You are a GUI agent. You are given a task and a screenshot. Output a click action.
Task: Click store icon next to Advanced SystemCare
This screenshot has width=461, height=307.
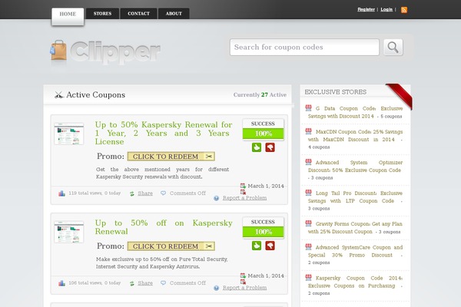pos(308,247)
